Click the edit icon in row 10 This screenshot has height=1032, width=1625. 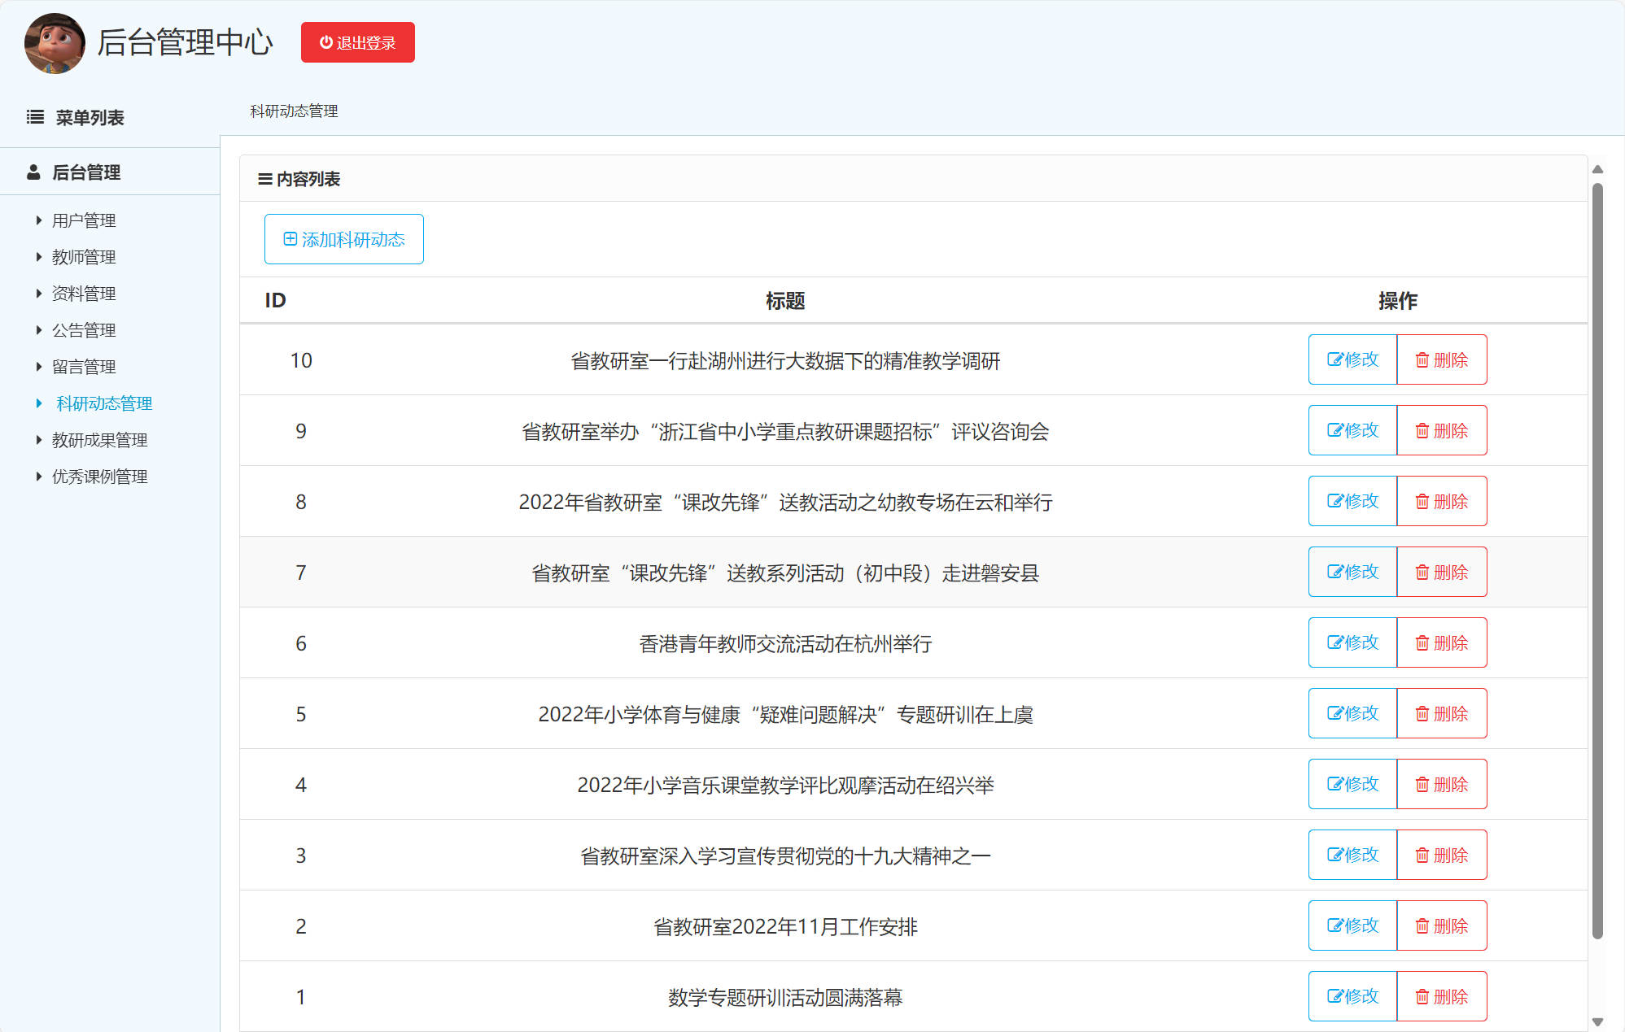coord(1335,359)
